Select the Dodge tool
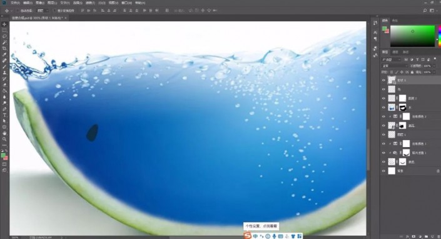The width and height of the screenshot is (441, 239). pos(4,103)
